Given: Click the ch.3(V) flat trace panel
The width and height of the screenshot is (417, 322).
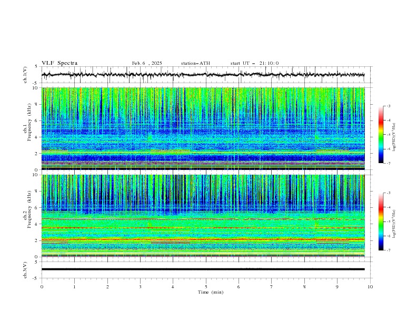Looking at the screenshot, I should click(207, 270).
